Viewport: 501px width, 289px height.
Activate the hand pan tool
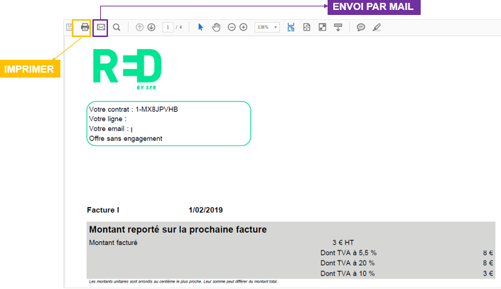(216, 28)
